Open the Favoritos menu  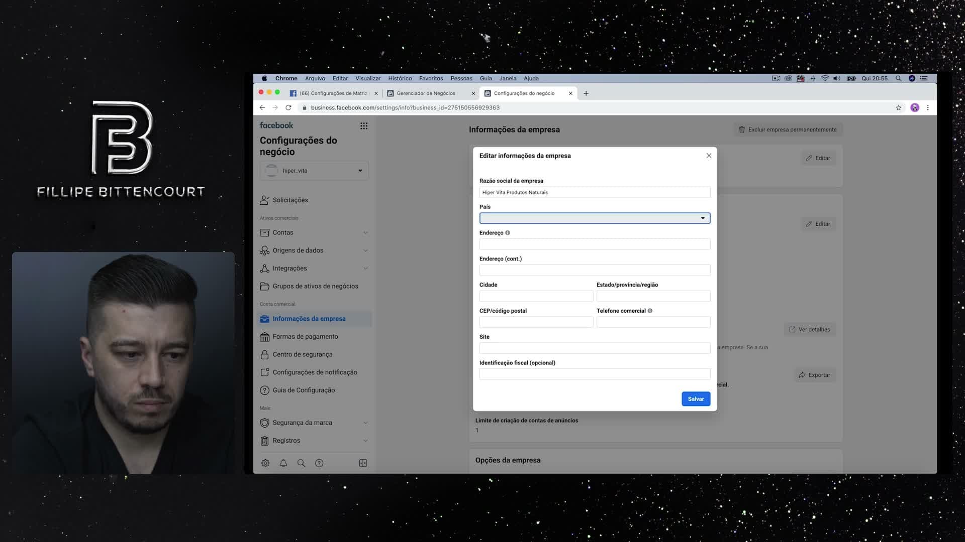tap(431, 78)
